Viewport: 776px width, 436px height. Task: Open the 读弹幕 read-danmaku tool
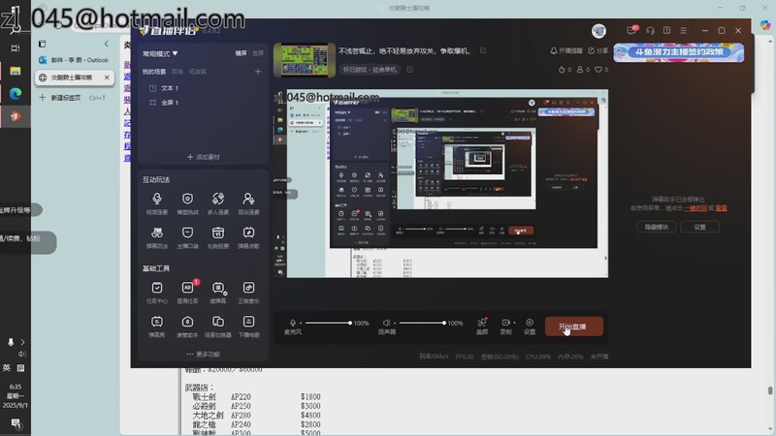(x=217, y=293)
